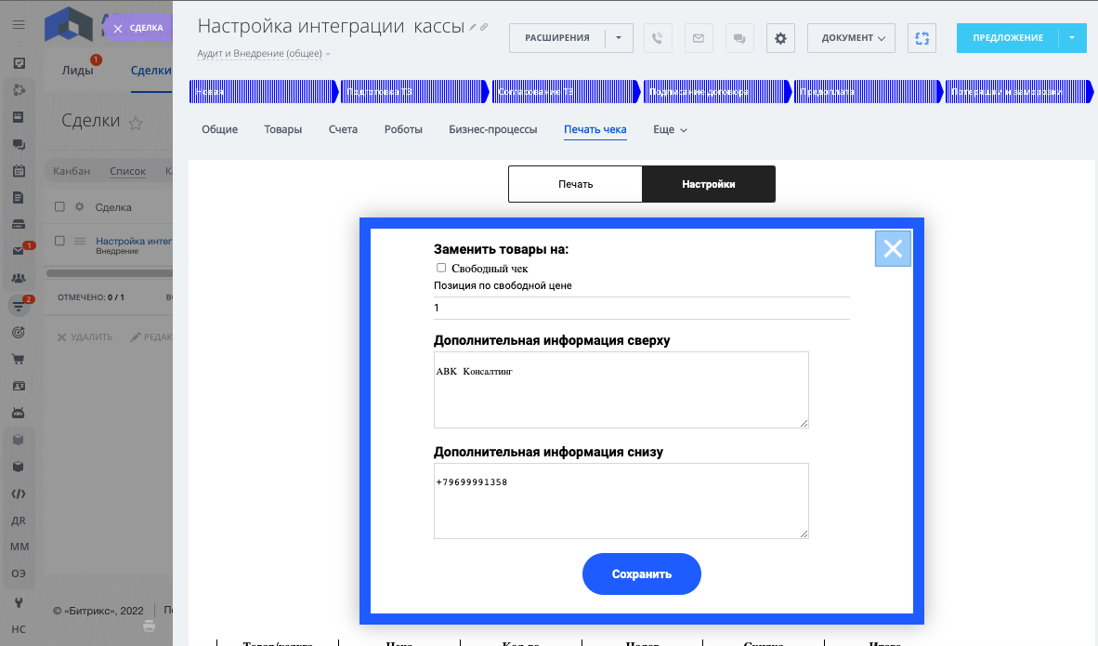Viewport: 1098px width, 646px height.
Task: Click the chat message icon button
Action: click(739, 38)
